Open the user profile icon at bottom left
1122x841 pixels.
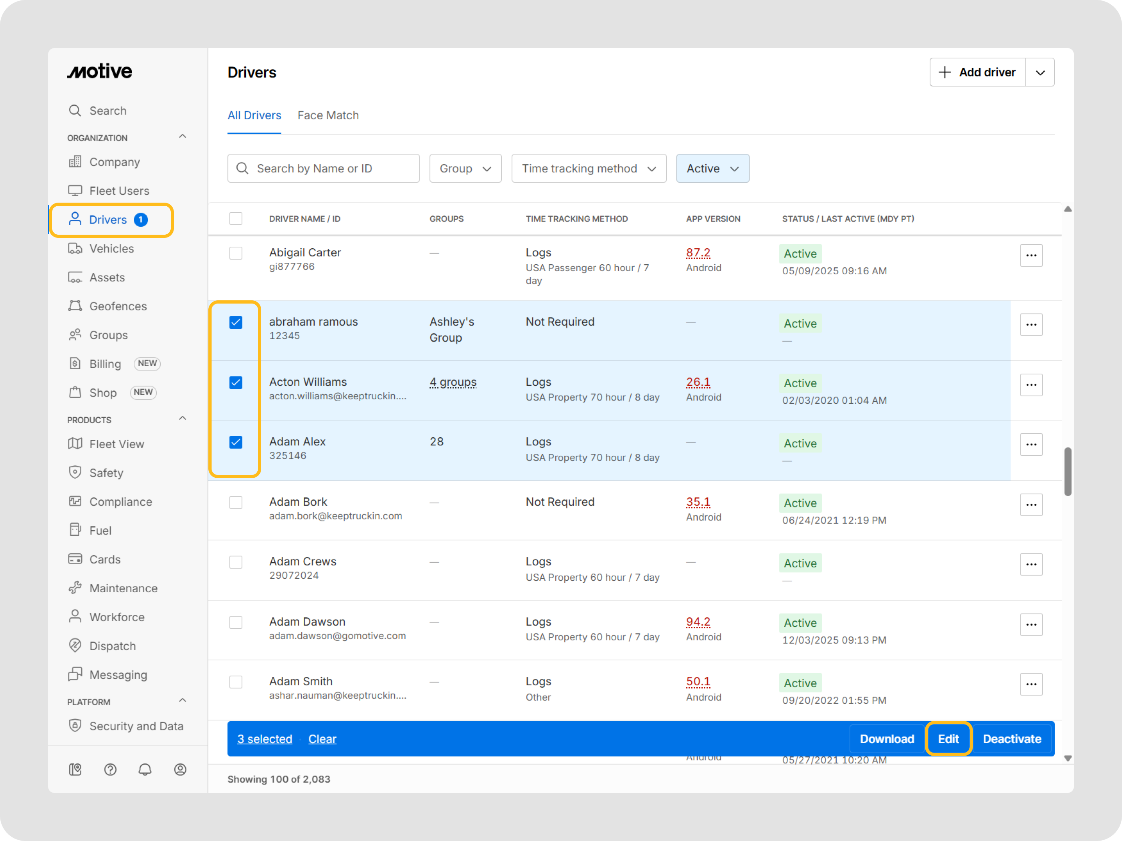(180, 769)
